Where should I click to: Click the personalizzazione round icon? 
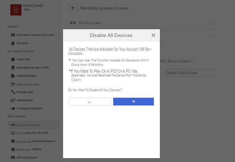[x=13, y=141]
